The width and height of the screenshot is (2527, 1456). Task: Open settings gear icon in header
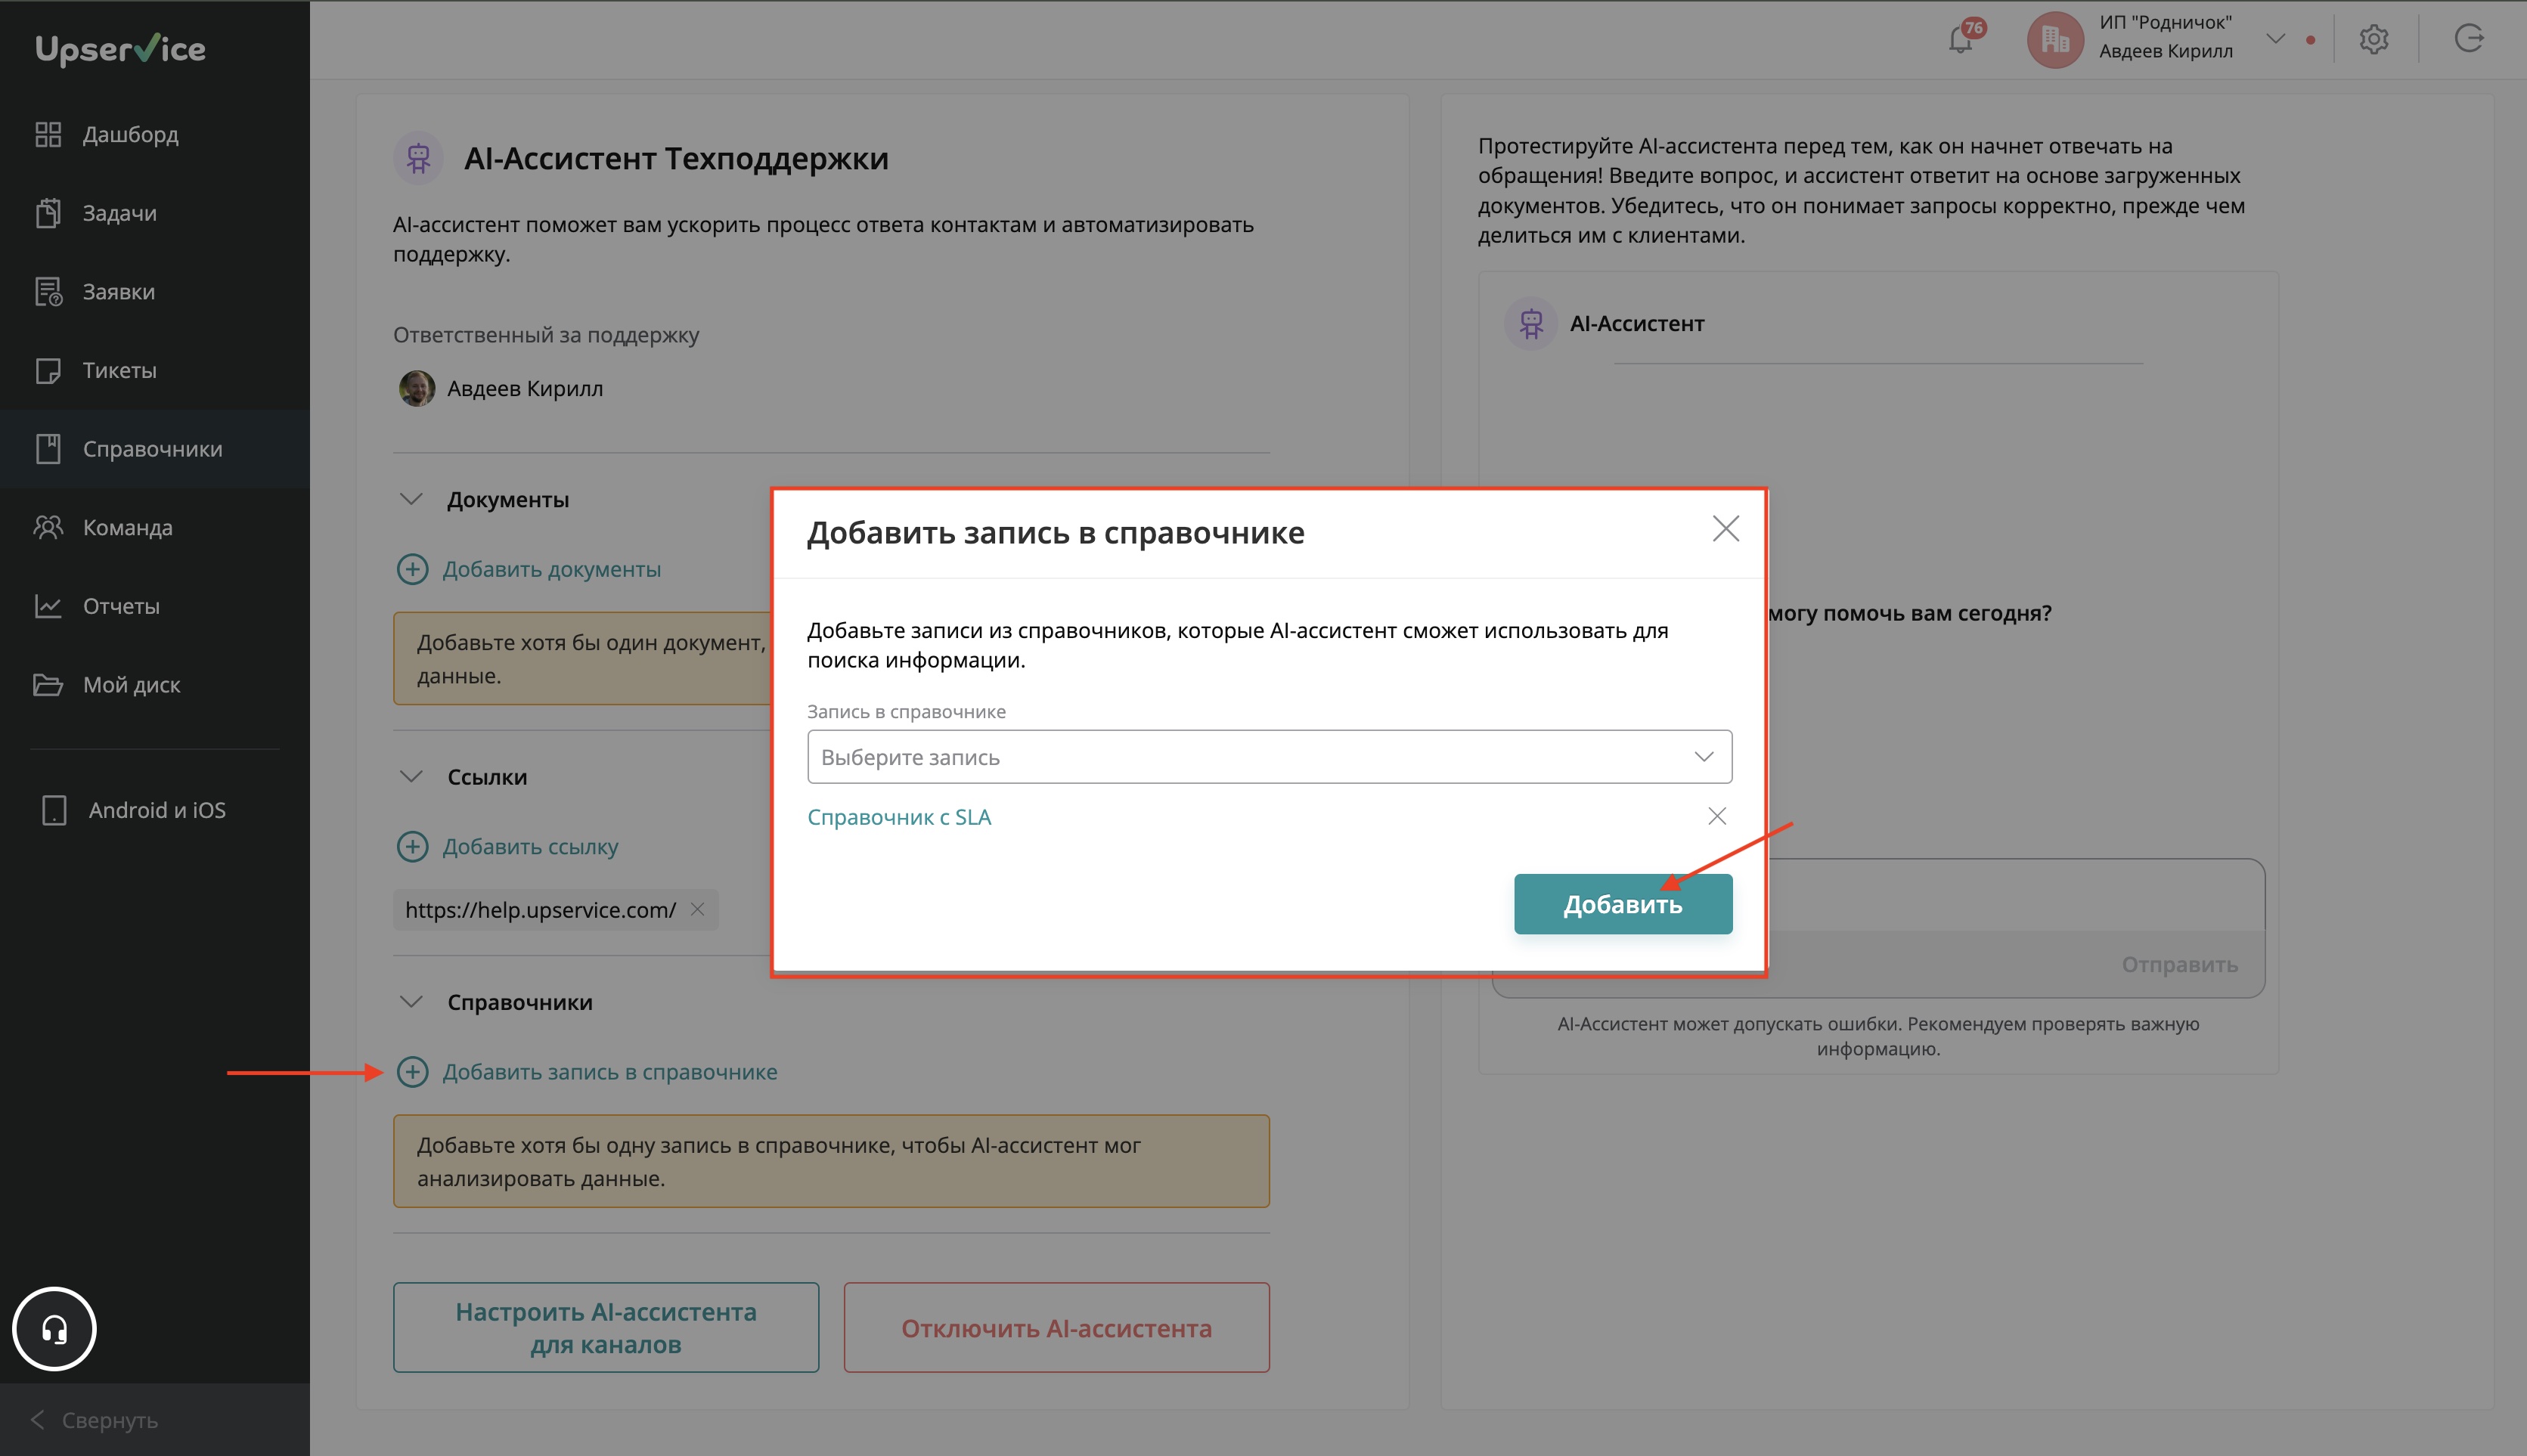tap(2374, 40)
